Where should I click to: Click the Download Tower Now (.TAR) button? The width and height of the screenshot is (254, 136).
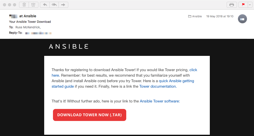[90, 115]
